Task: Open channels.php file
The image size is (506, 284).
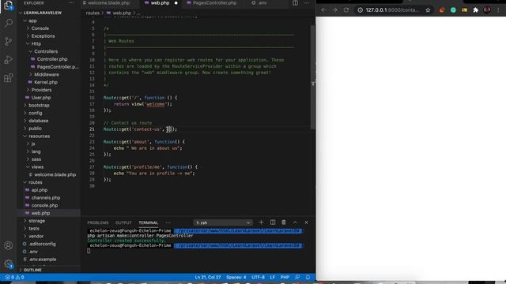Action: pos(46,198)
